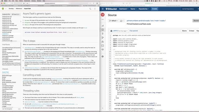Image resolution: width=199 pixels, height=112 pixels.
Task: Open the download dropdown next to branch selector
Action: coord(122,21)
